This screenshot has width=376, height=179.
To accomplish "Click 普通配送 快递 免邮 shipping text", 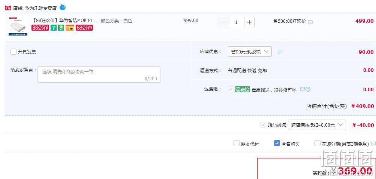I will coord(247,71).
